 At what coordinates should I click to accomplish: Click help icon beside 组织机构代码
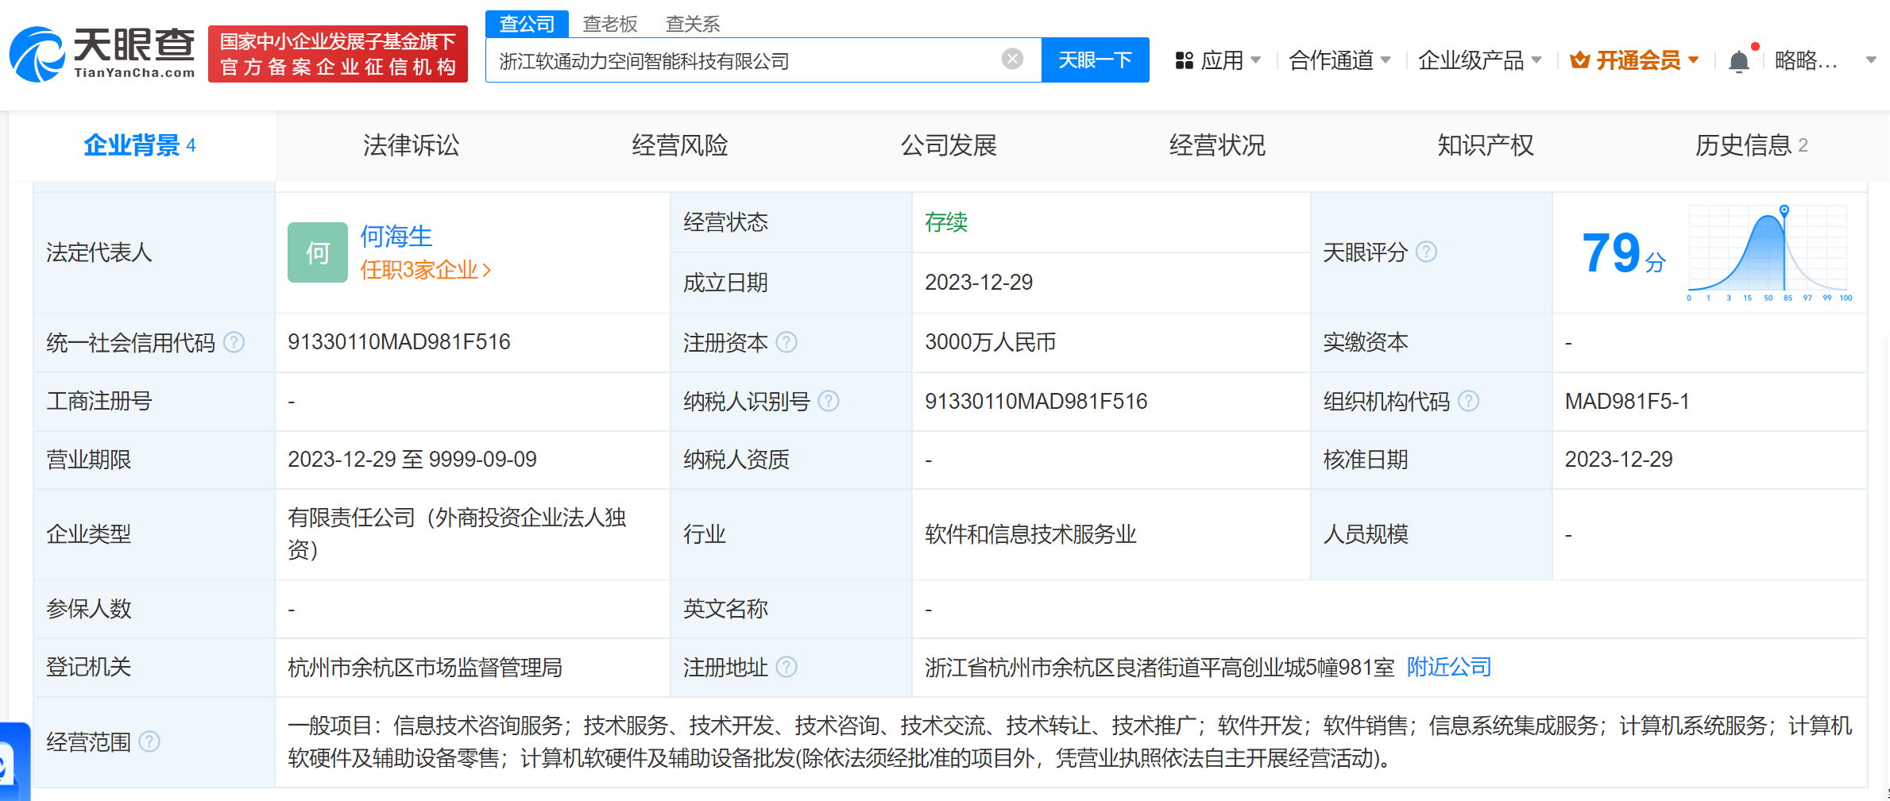(x=1468, y=401)
